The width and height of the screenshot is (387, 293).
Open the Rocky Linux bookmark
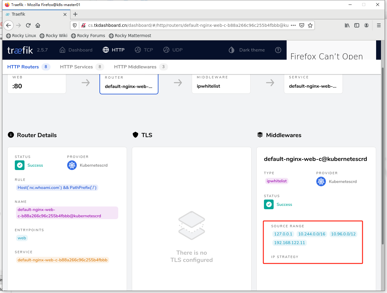pos(21,36)
